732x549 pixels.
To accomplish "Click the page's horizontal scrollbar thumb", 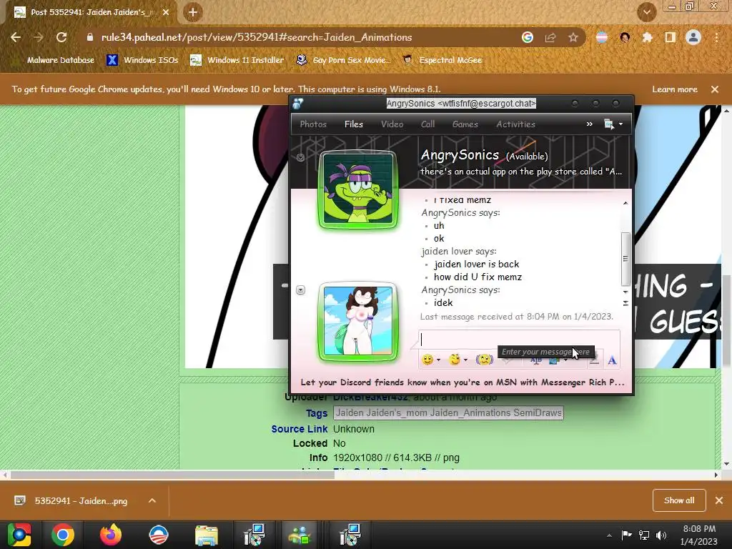I will [x=173, y=475].
